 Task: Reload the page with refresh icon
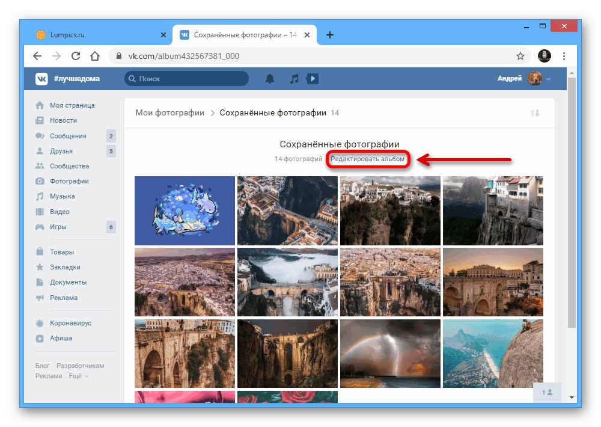[x=76, y=56]
